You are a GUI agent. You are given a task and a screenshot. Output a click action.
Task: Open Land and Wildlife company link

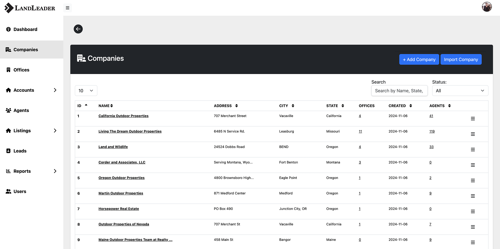point(113,147)
